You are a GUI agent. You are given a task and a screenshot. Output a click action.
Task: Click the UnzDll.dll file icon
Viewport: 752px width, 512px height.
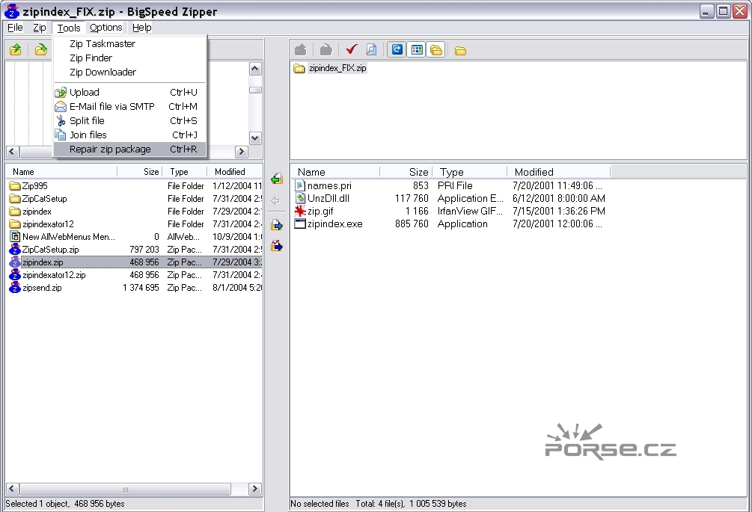click(300, 198)
